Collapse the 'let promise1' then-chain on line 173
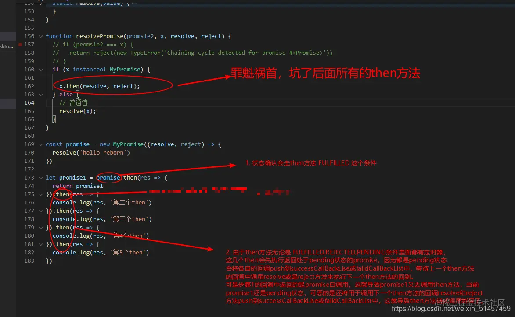This screenshot has width=515, height=317. tap(40, 177)
